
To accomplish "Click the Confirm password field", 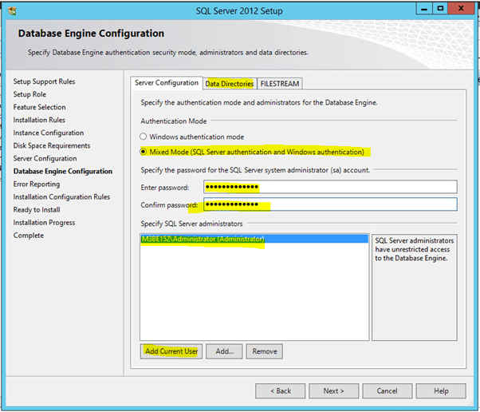I will point(329,204).
